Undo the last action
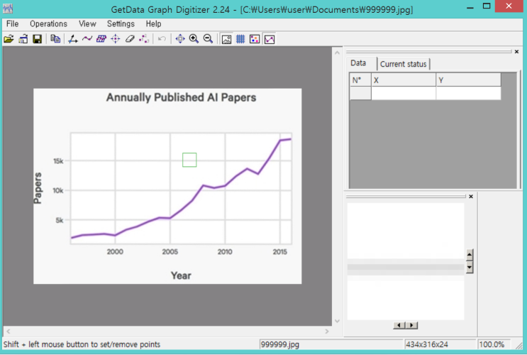 click(x=162, y=39)
